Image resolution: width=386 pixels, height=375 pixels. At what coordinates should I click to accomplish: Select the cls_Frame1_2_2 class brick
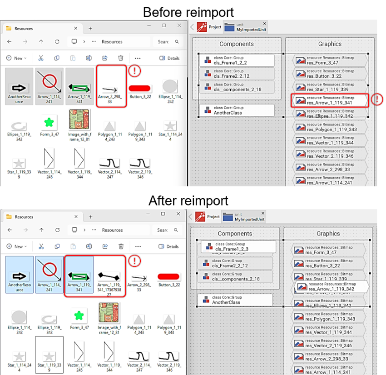point(237,60)
